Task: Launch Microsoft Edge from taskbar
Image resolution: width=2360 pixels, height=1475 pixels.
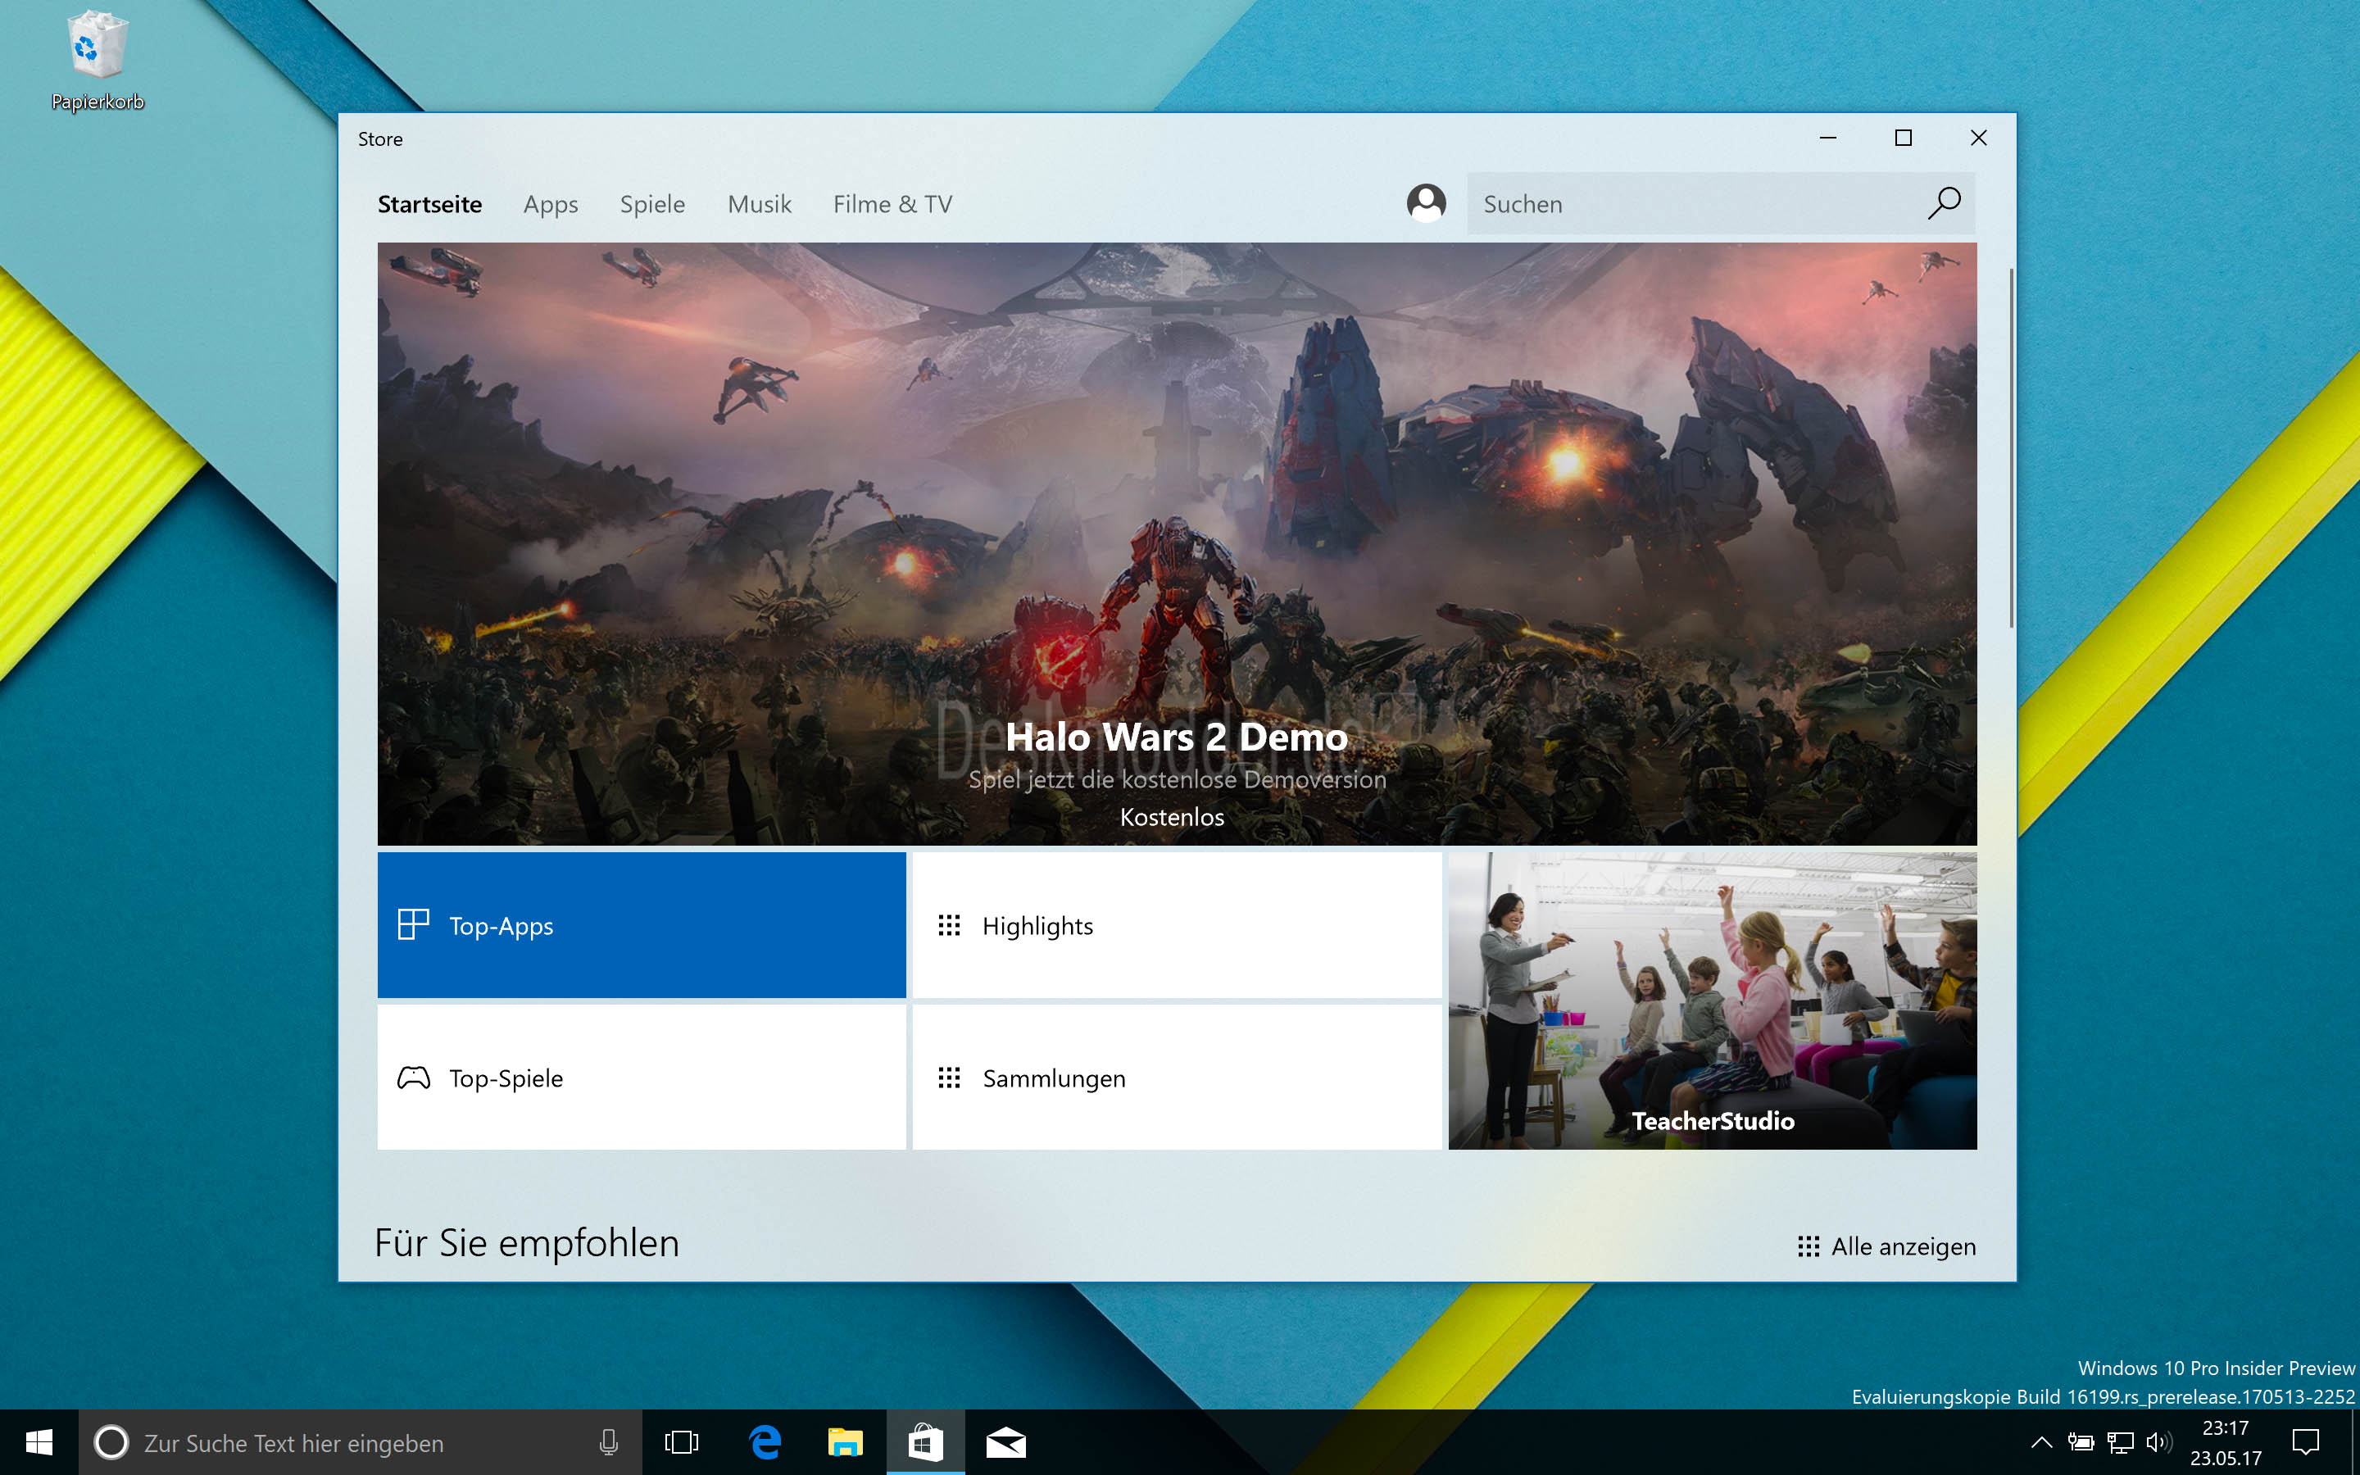Action: (765, 1442)
